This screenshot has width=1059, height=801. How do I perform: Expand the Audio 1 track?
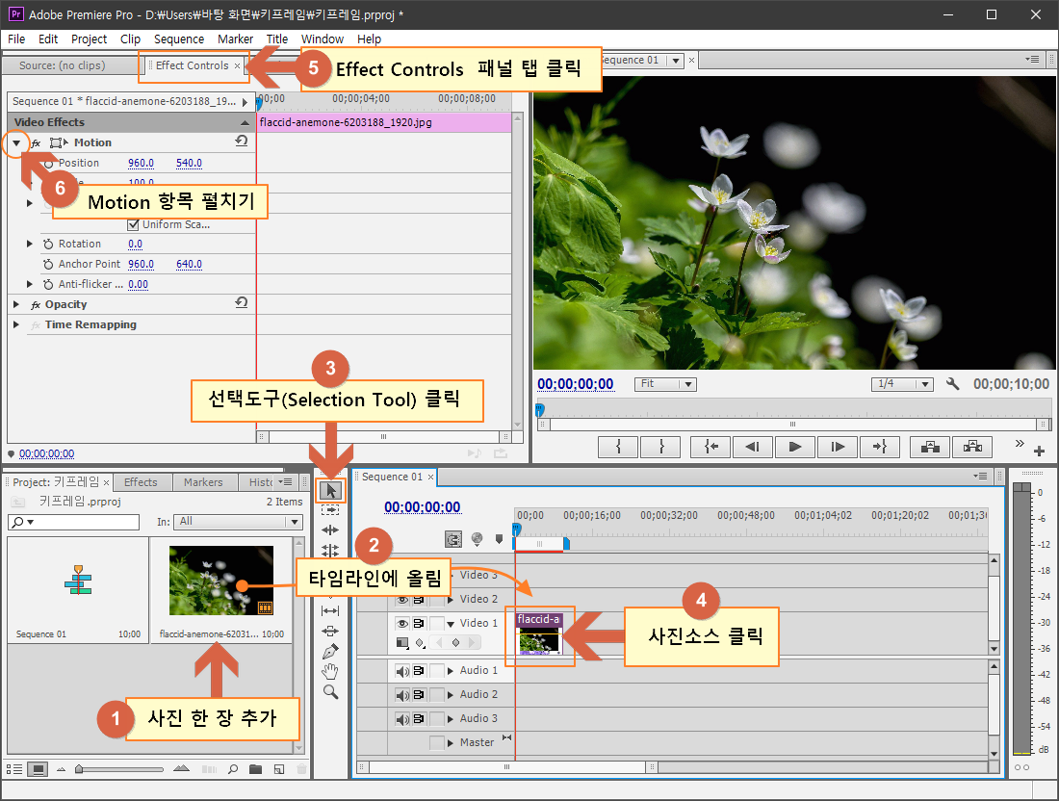click(451, 671)
